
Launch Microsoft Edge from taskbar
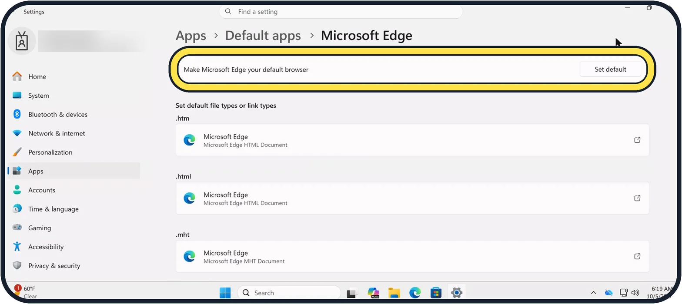tap(415, 293)
